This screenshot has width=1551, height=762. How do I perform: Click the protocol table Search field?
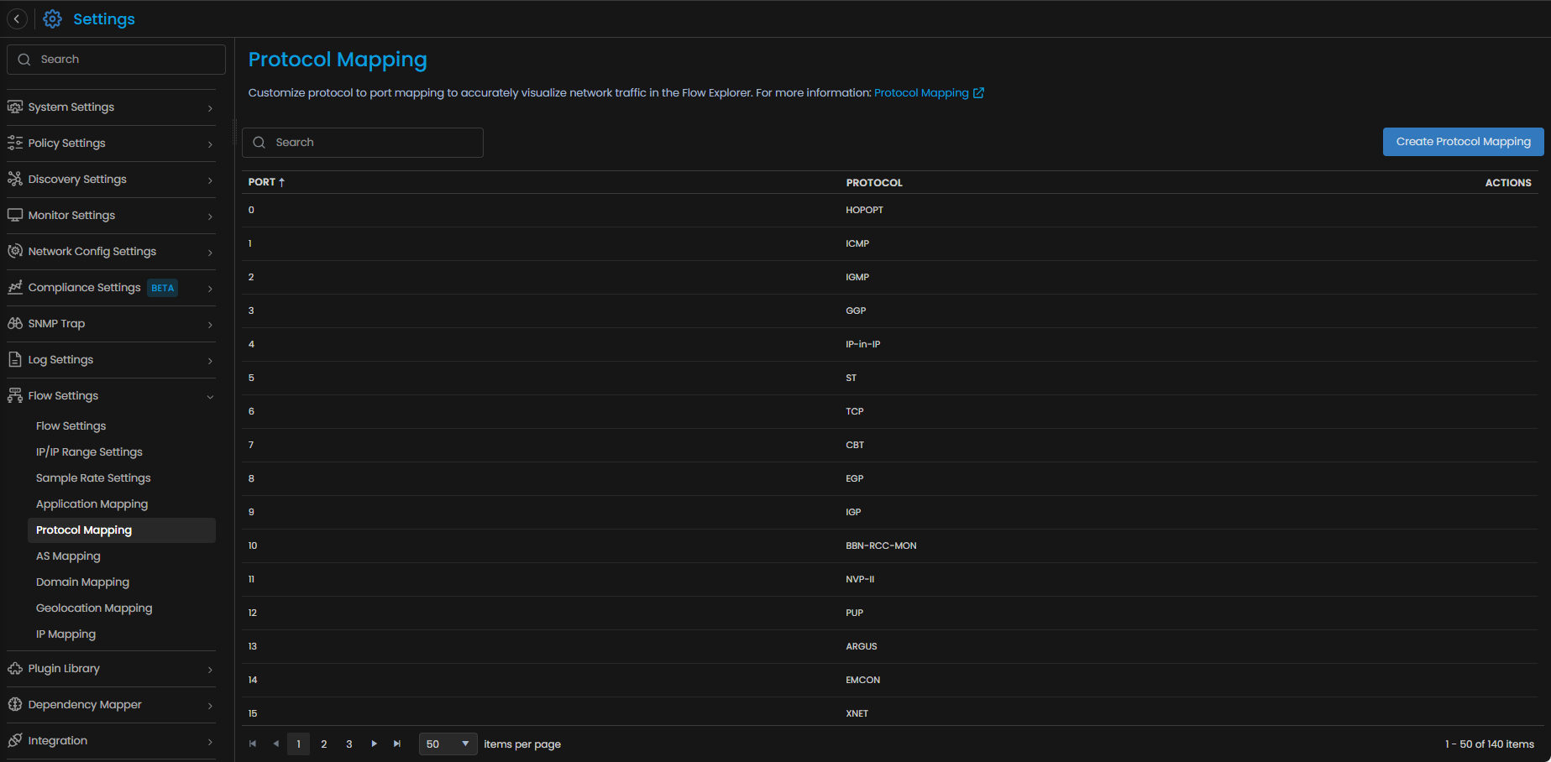pos(363,143)
